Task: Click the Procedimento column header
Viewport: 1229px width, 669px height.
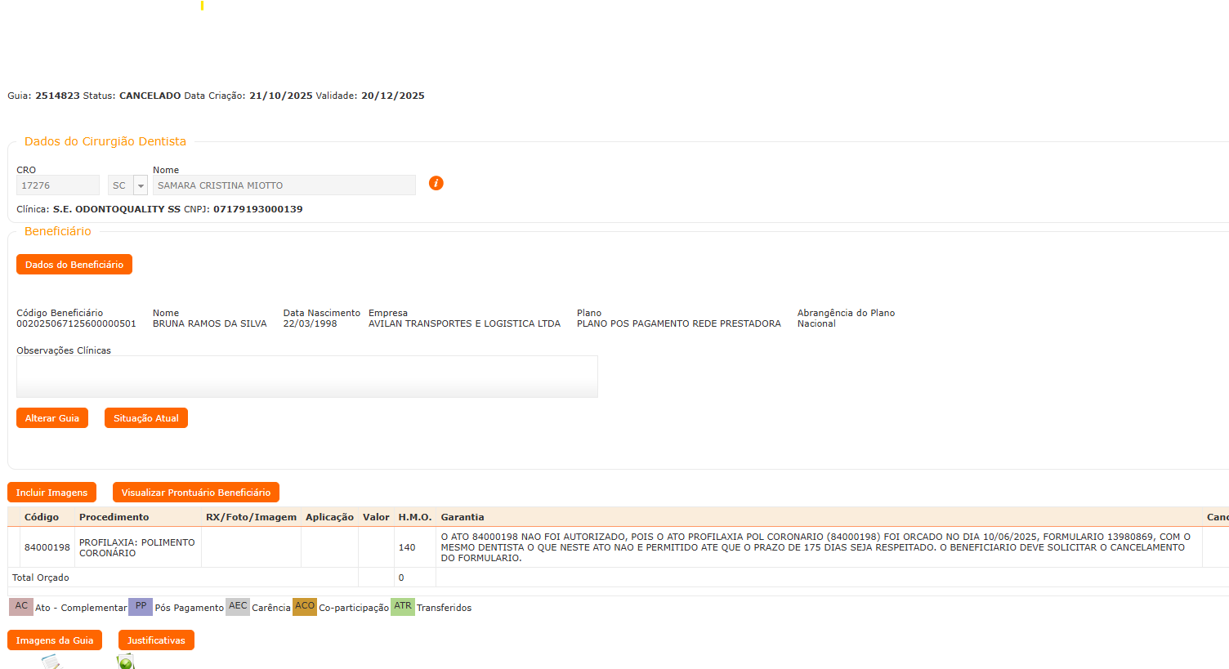Action: click(x=114, y=517)
